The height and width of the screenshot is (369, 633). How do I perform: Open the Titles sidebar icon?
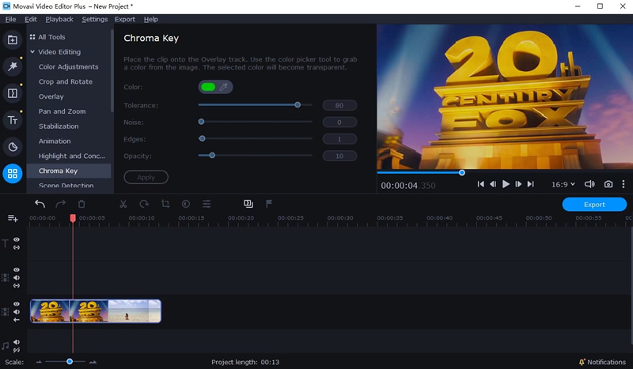13,120
